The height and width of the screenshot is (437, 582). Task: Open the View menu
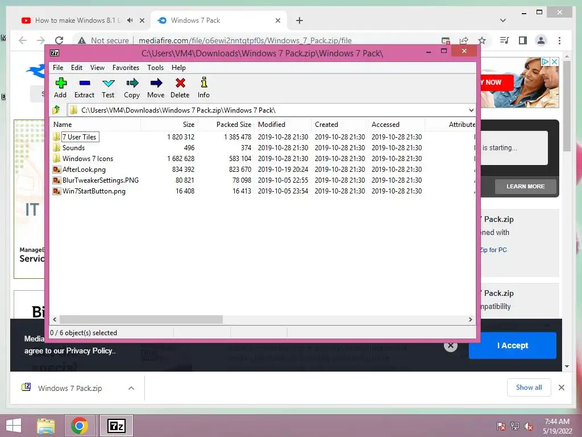tap(97, 68)
